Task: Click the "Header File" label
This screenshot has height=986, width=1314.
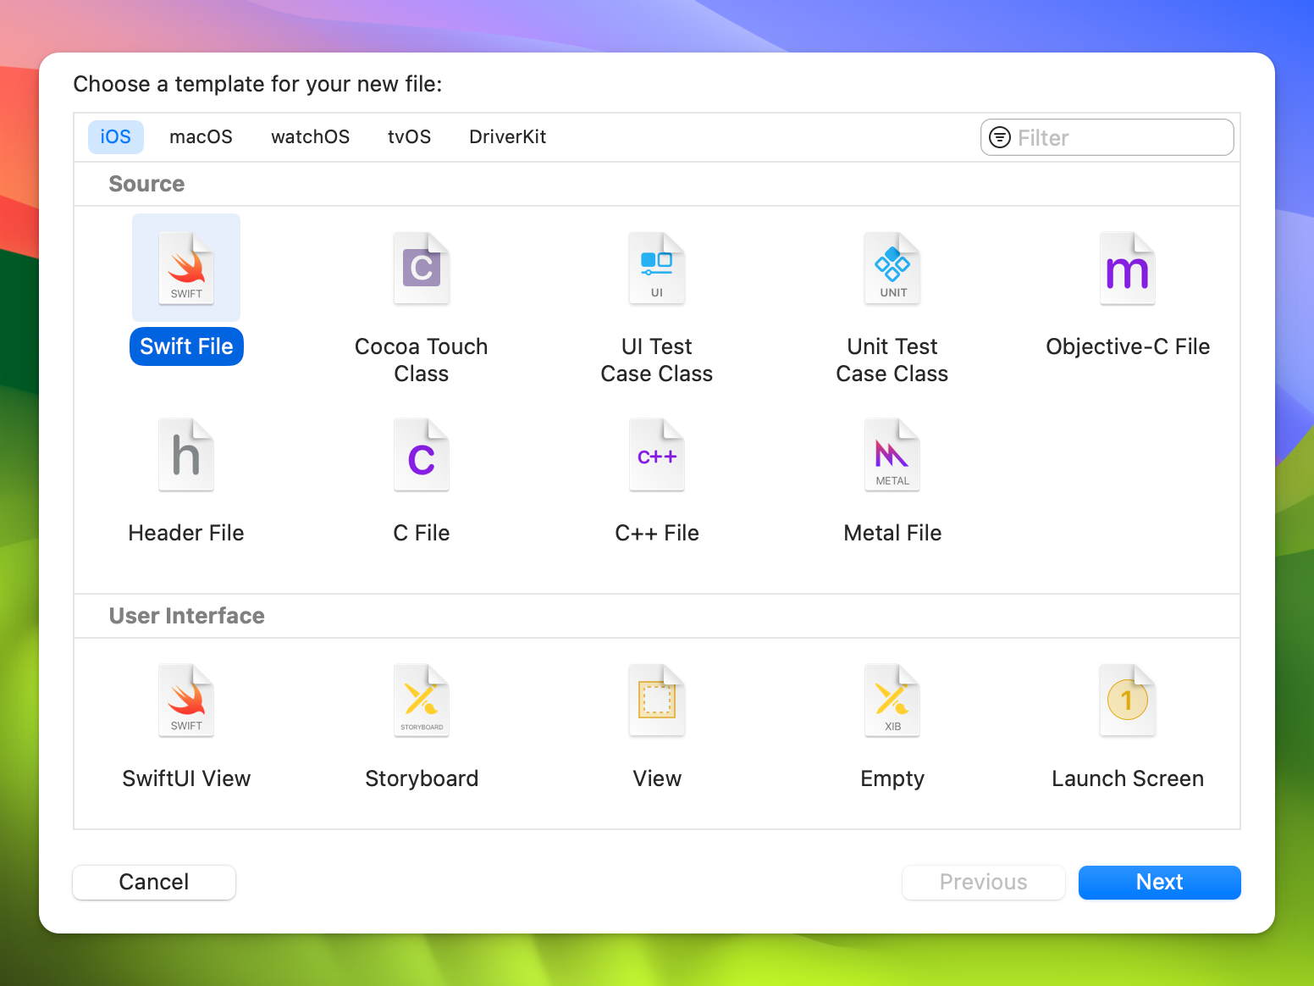Action: [186, 533]
